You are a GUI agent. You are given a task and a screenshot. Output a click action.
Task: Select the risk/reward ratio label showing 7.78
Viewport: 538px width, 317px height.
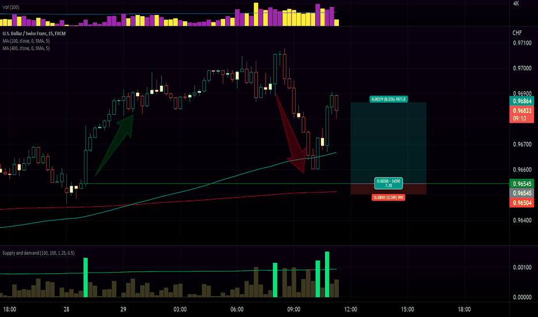click(x=388, y=183)
